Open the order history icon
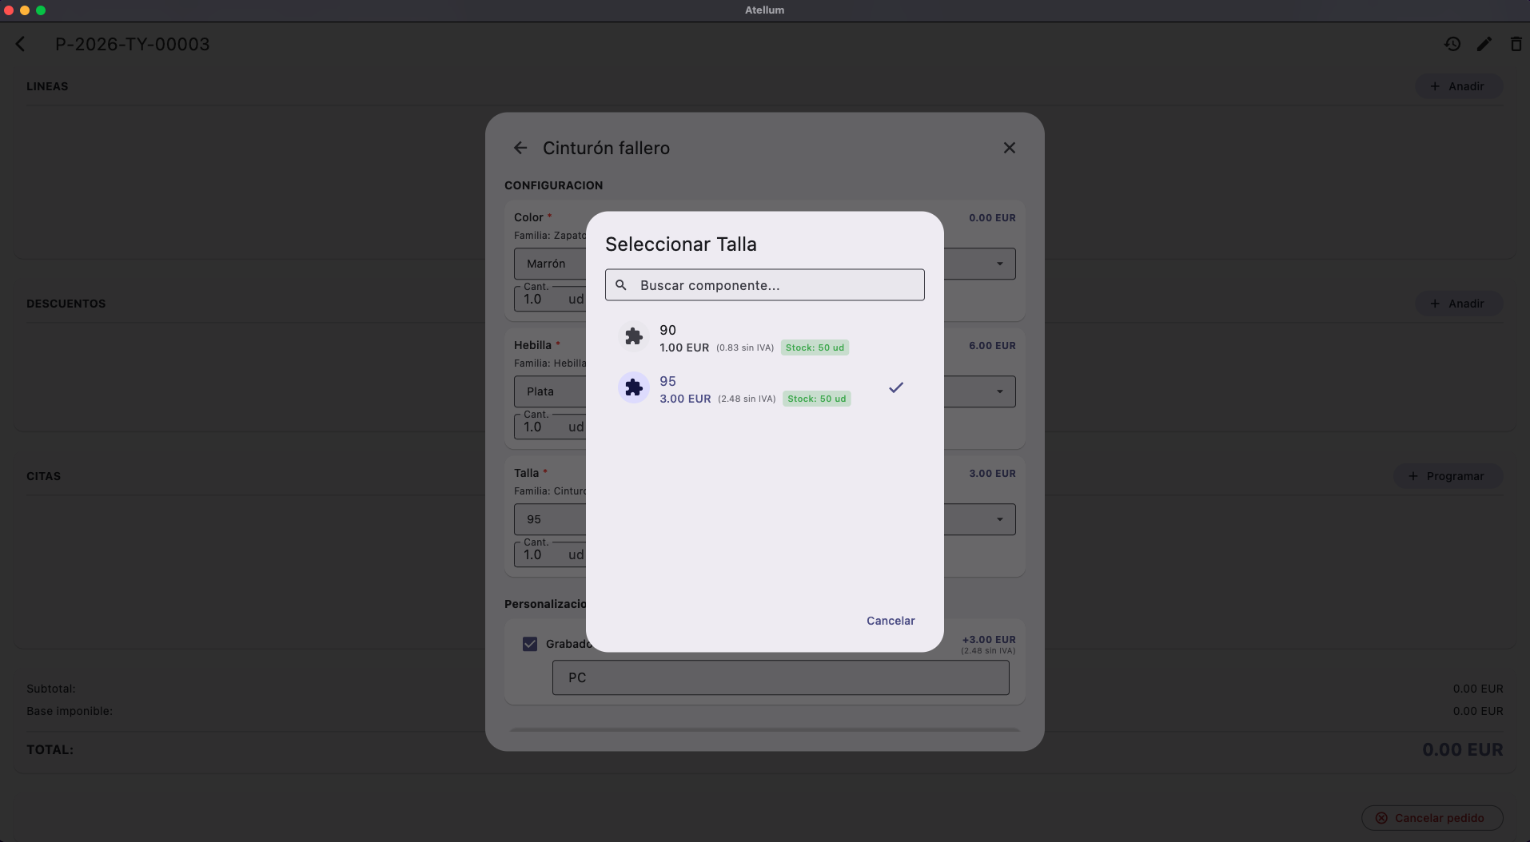1530x842 pixels. (x=1452, y=44)
